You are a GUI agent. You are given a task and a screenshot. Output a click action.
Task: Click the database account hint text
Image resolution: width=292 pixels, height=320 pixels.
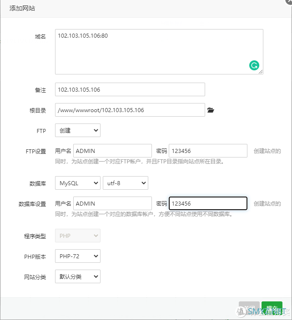click(144, 214)
